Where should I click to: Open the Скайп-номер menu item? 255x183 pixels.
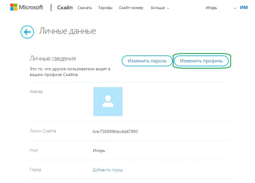tap(131, 8)
